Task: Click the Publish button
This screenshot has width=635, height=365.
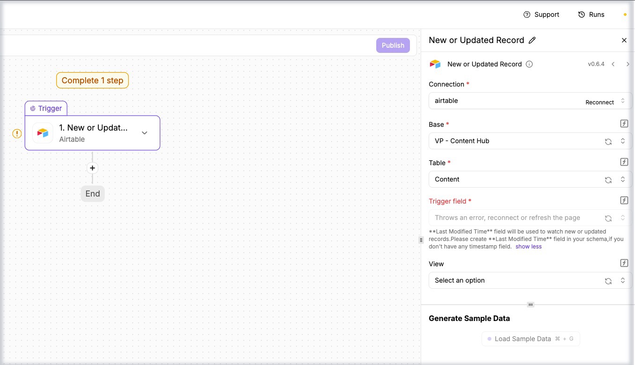Action: tap(393, 45)
